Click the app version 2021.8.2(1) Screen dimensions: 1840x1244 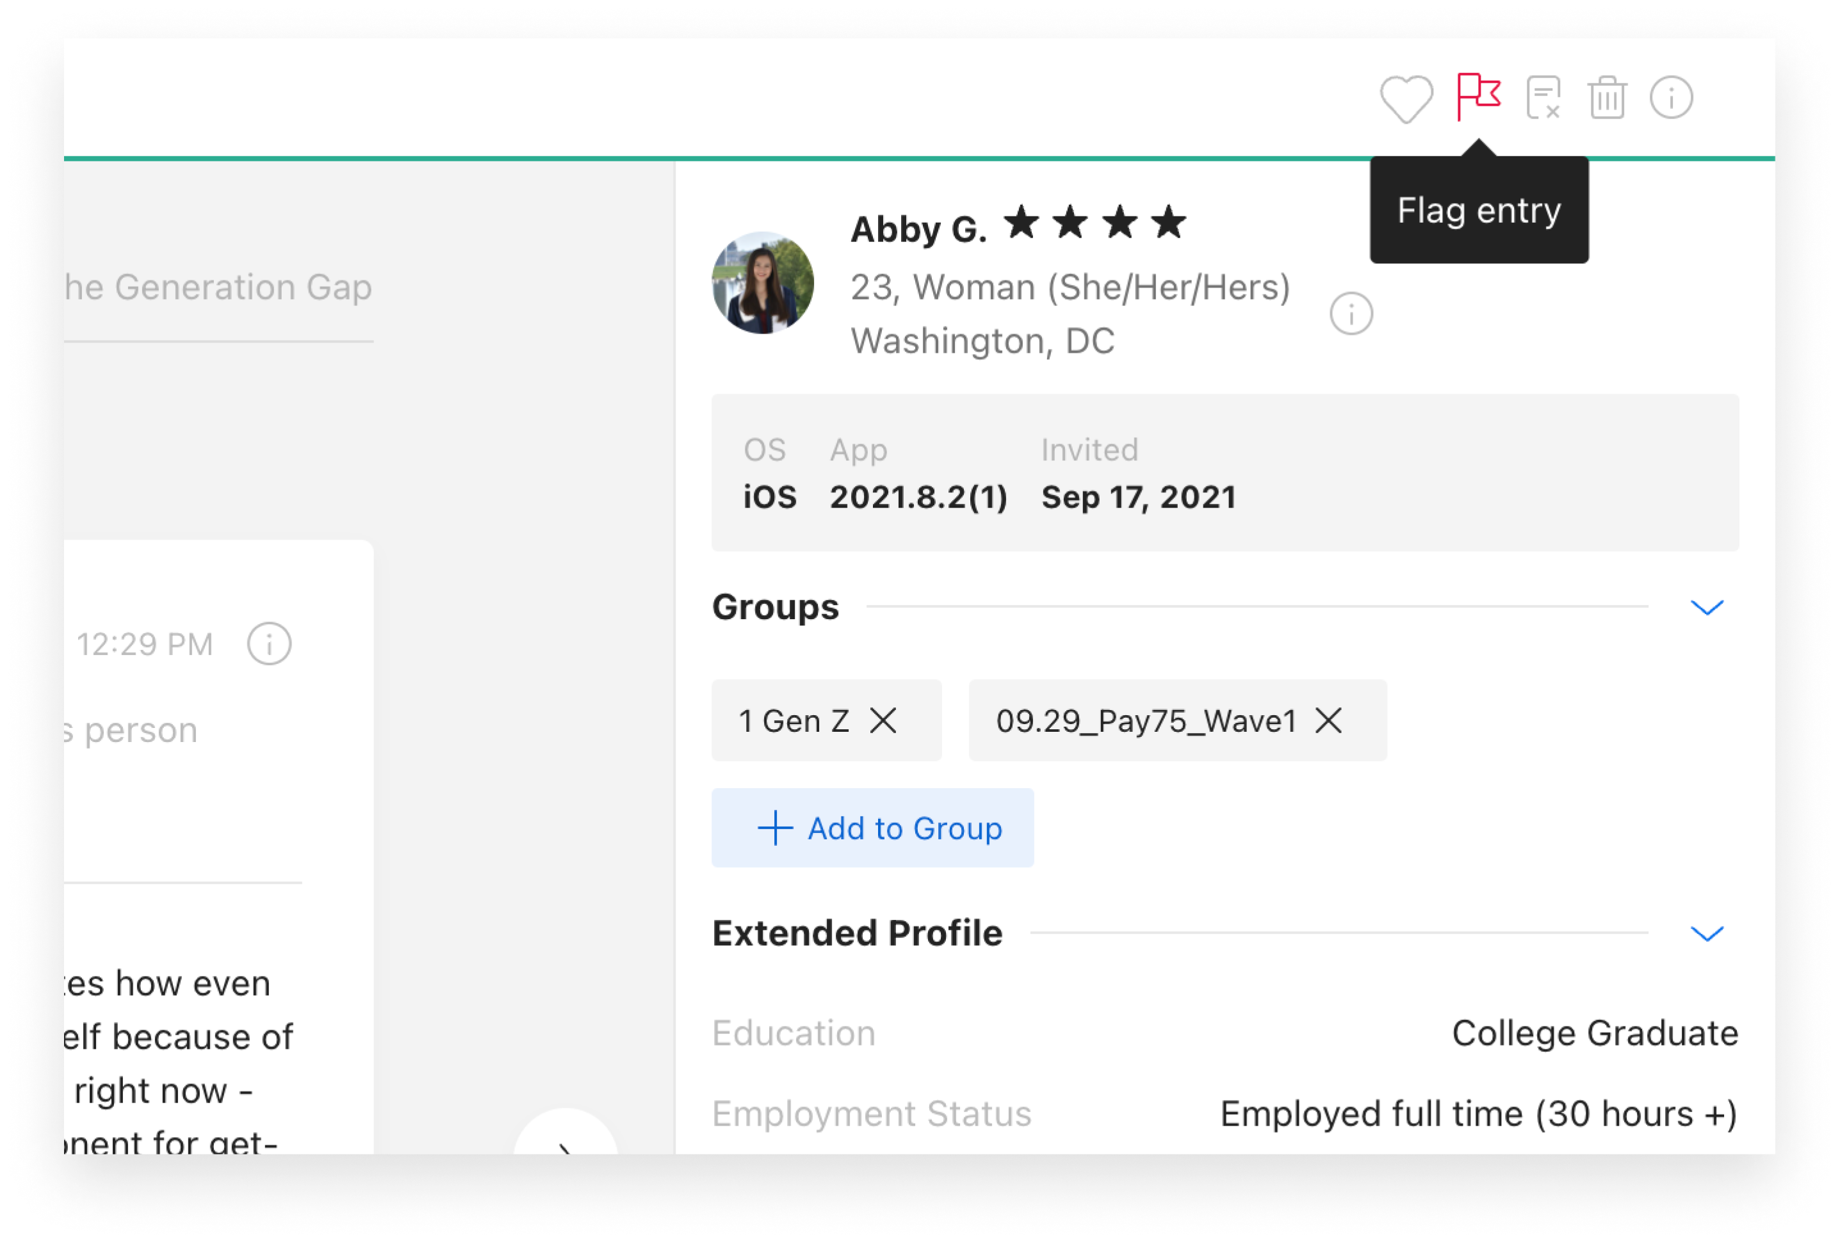[x=918, y=497]
